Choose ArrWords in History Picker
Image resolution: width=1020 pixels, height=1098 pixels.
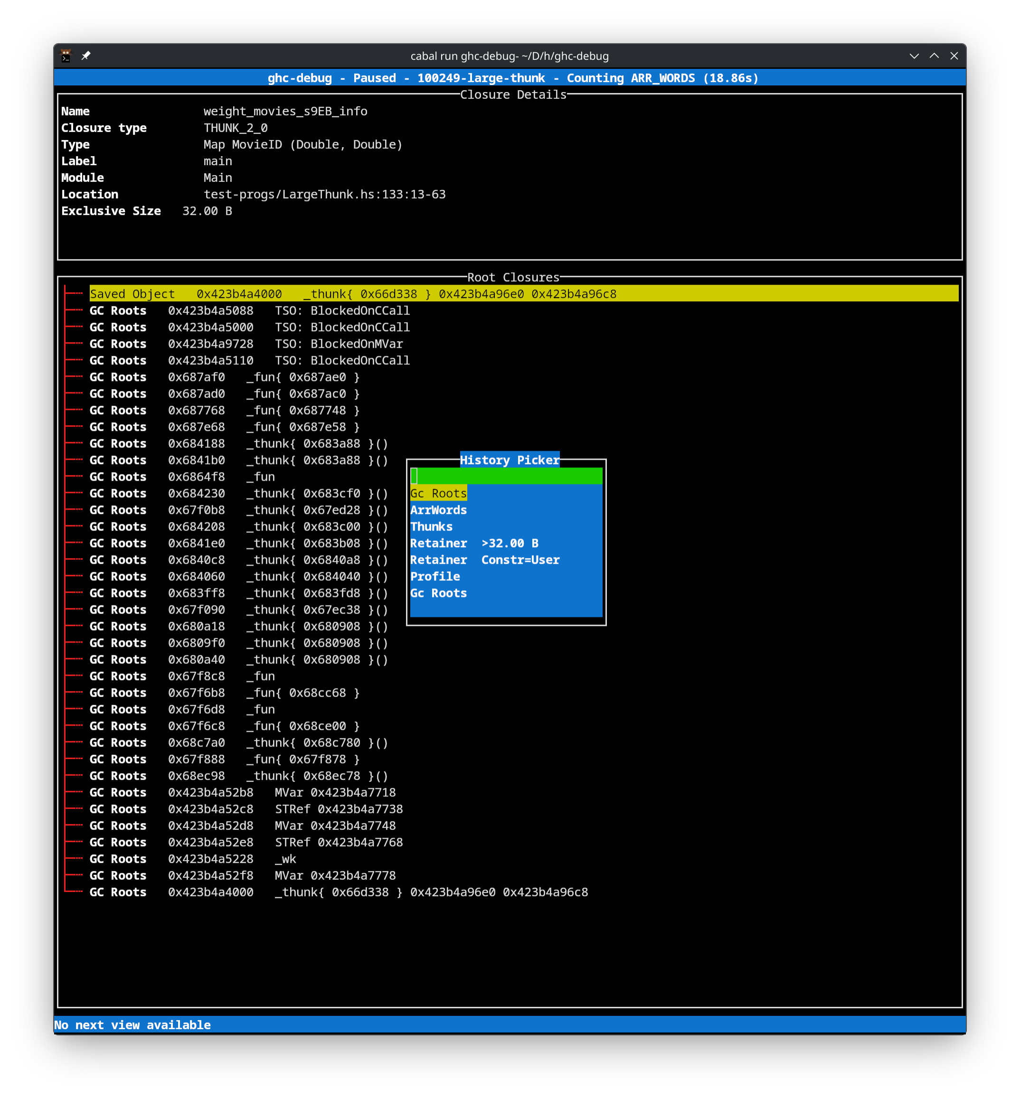(439, 510)
